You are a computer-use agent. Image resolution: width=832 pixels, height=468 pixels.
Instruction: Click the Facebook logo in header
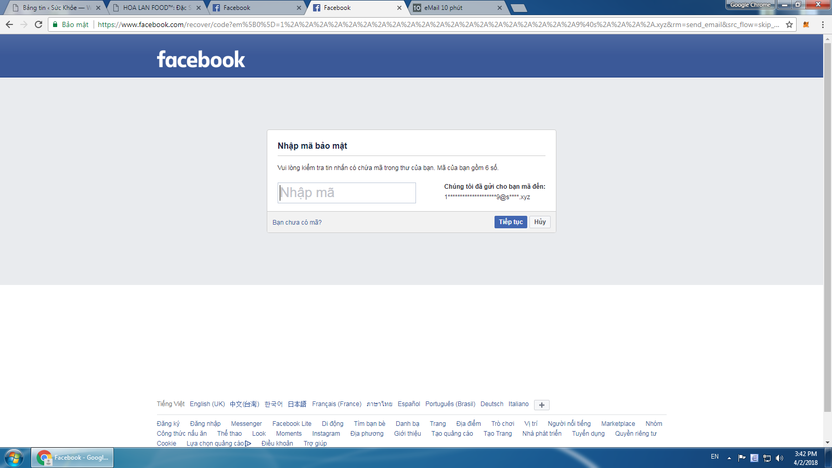201,59
